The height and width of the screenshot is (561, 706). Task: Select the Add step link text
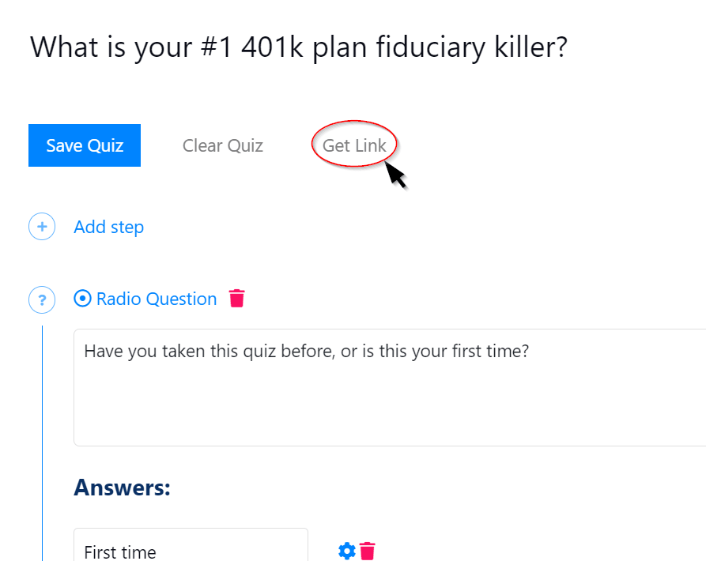click(x=108, y=227)
